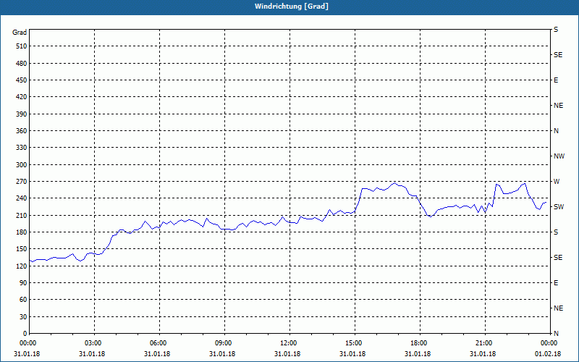579x362 pixels.
Task: Click the 00:00 label above 01.02.18
Action: tap(549, 343)
